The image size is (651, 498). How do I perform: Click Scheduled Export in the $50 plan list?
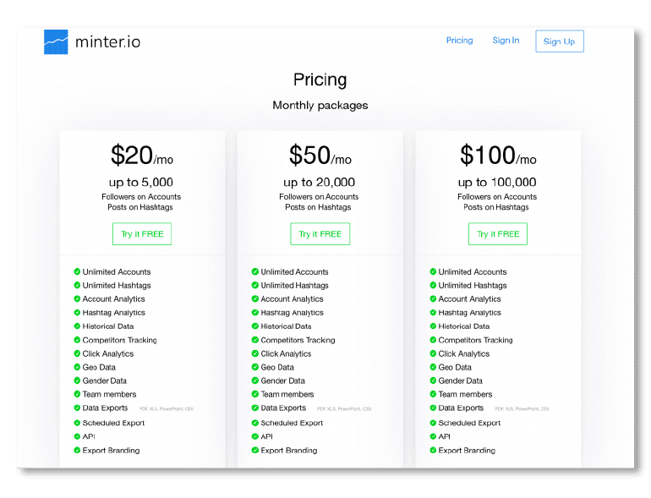(292, 423)
